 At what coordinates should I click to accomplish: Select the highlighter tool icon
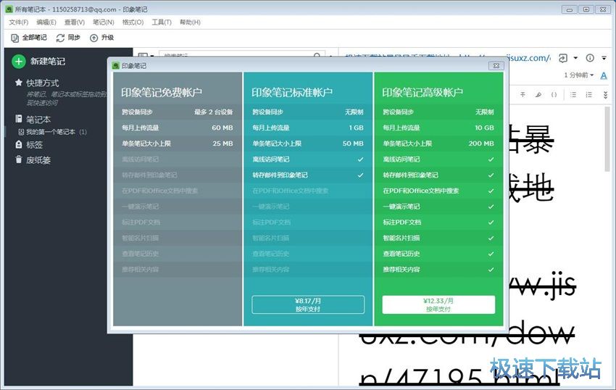tap(538, 94)
